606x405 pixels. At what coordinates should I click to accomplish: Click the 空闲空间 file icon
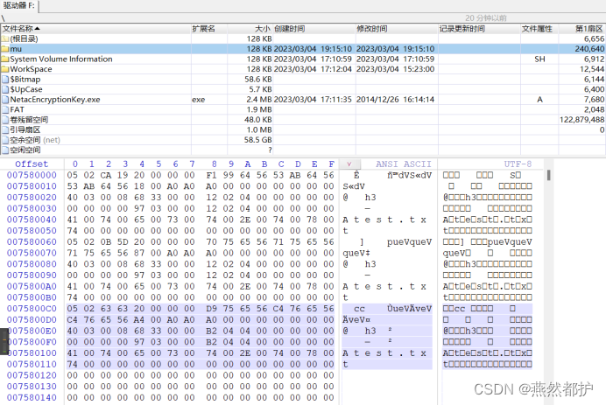point(5,150)
